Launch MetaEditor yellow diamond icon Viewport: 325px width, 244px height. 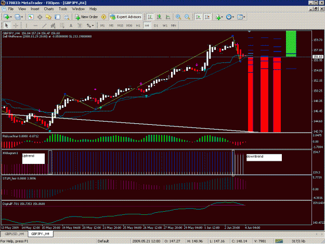click(103, 17)
